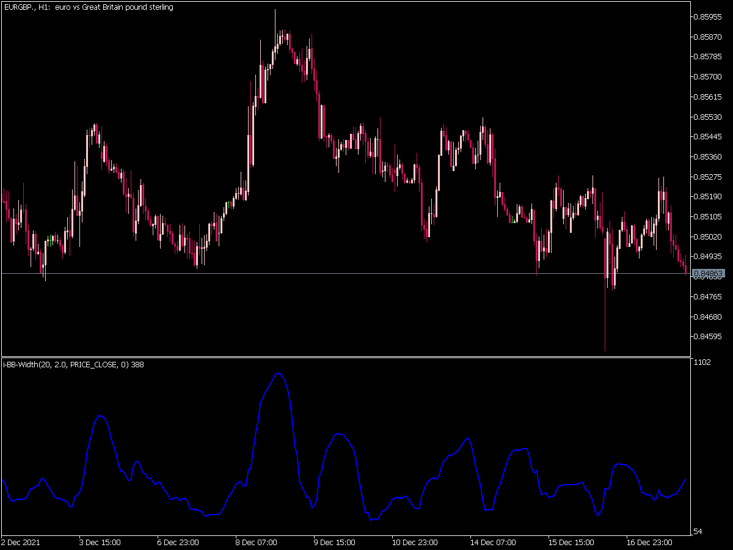This screenshot has height=550, width=733.
Task: Click the 0.85870 price axis label
Action: 709,37
